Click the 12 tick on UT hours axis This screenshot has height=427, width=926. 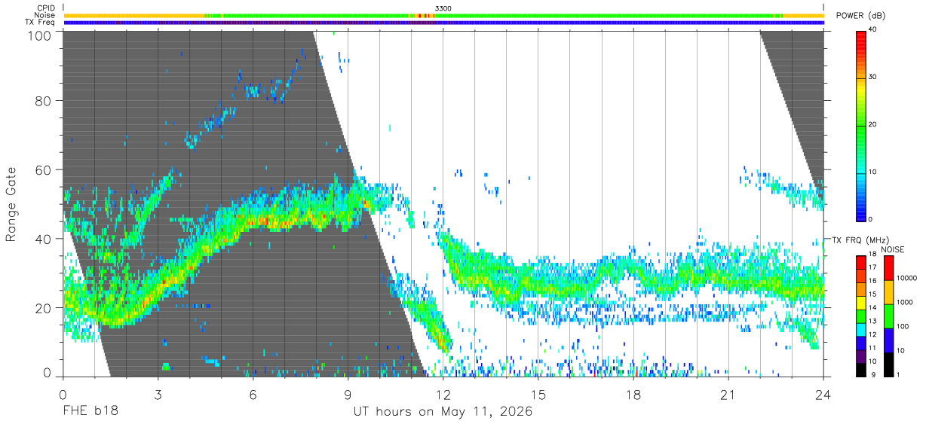tap(443, 395)
